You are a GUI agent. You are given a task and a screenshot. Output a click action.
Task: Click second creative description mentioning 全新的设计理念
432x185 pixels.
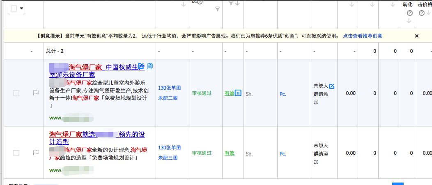click(x=98, y=154)
